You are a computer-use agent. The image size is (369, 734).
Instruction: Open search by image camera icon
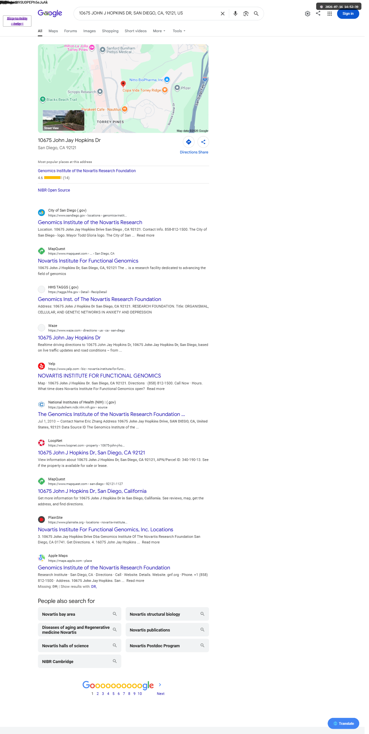(246, 13)
